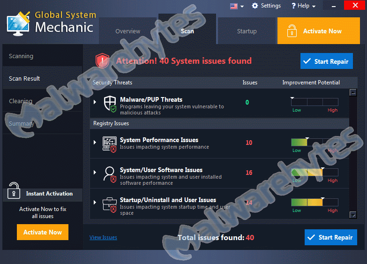367x264 pixels.
Task: Switch to the Startup tab
Action: click(x=247, y=31)
